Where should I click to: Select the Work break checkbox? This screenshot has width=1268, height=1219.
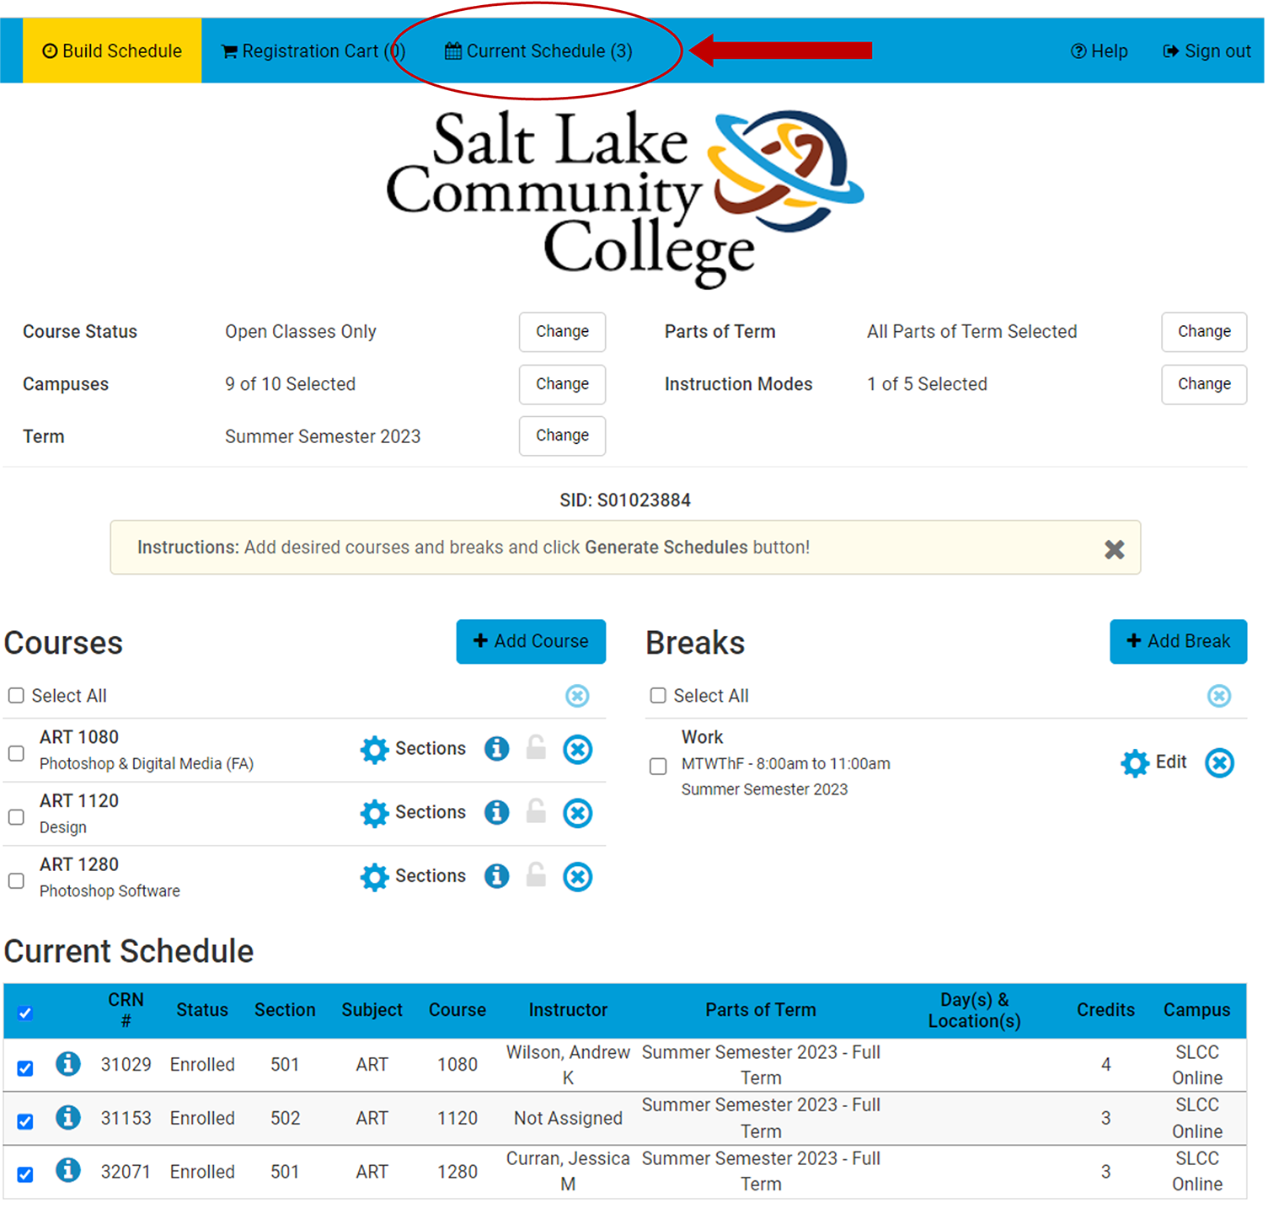tap(658, 767)
